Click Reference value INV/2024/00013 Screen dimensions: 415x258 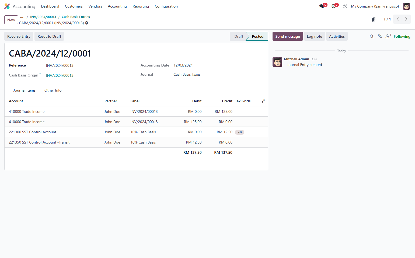(x=60, y=65)
